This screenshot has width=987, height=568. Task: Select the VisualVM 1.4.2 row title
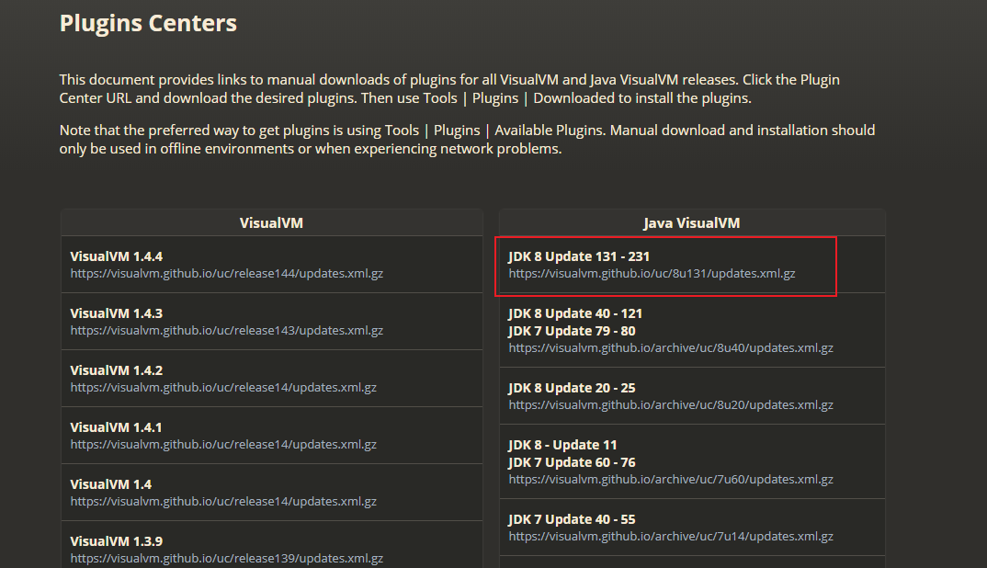point(117,371)
